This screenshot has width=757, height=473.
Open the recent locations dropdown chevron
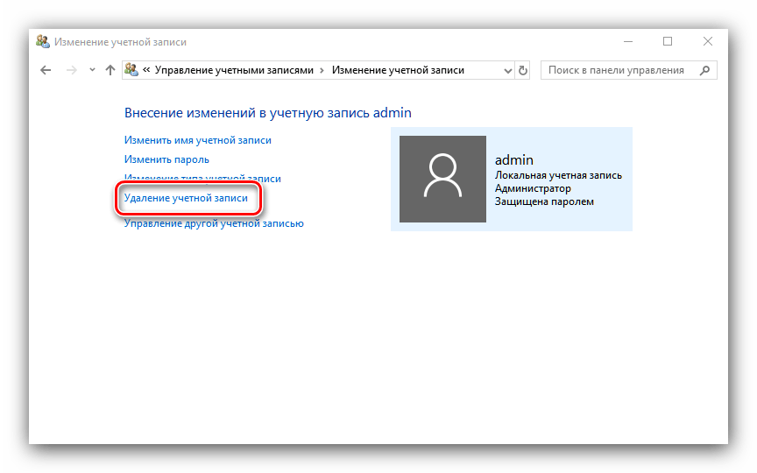[x=92, y=70]
